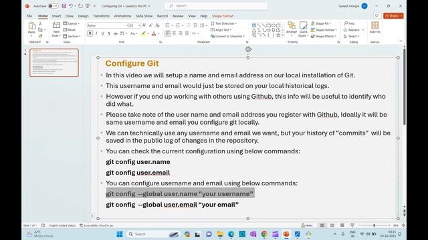Switch to the Design tab
This screenshot has width=428, height=240.
(x=83, y=16)
